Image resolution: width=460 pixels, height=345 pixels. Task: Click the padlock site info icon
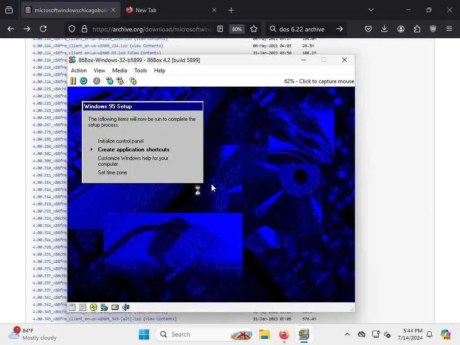[x=84, y=29]
